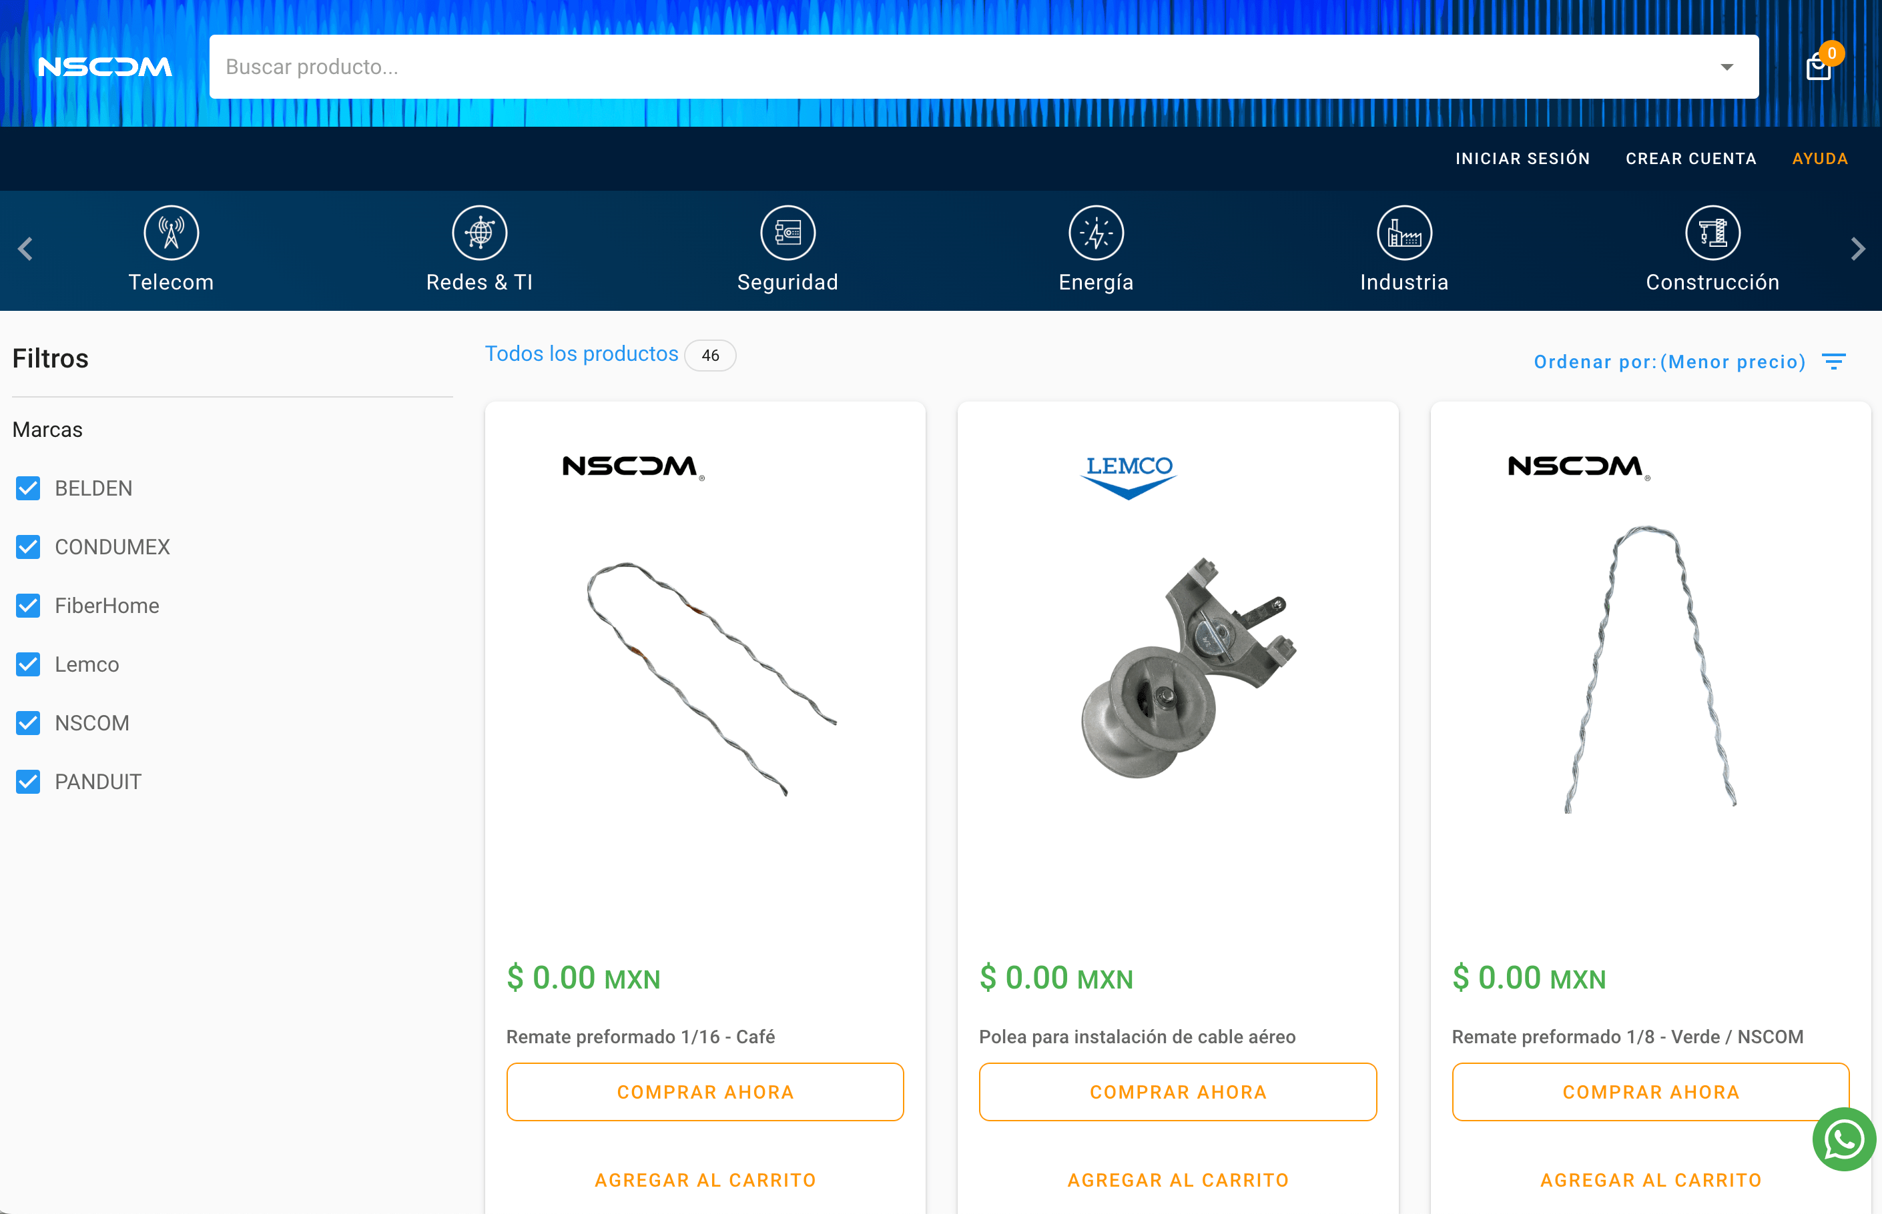
Task: Open the Construcción crane icon
Action: coord(1712,233)
